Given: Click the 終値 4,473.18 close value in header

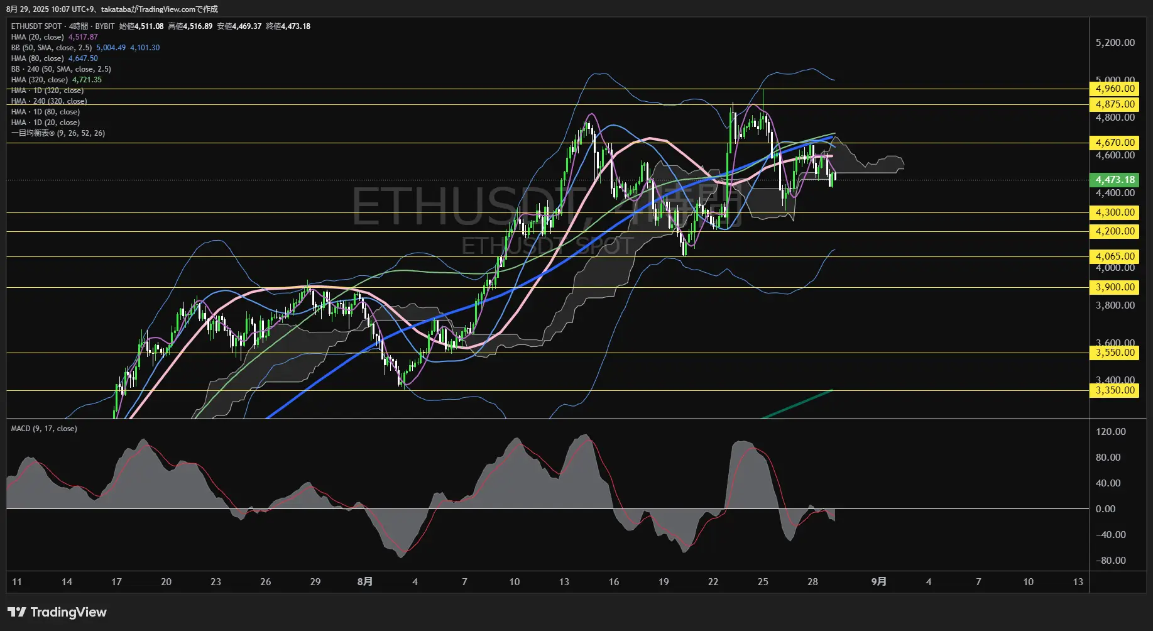Looking at the screenshot, I should 288,26.
